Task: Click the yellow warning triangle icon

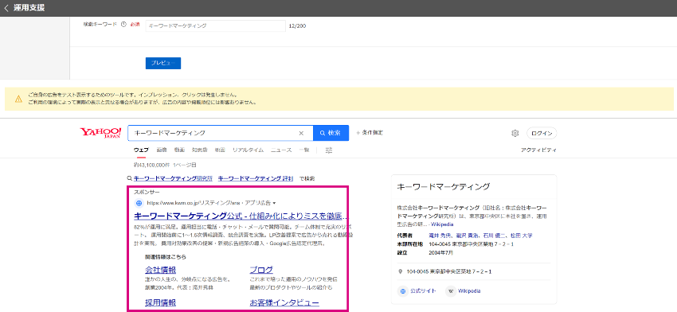Action: coord(18,99)
